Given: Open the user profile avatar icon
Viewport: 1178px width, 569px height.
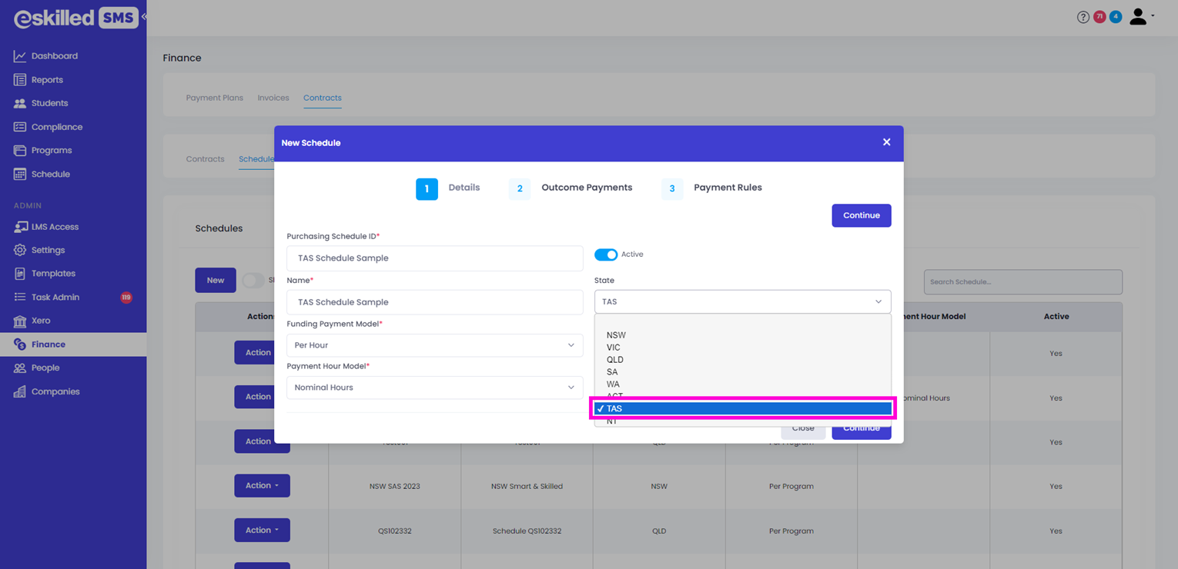Looking at the screenshot, I should (x=1138, y=16).
